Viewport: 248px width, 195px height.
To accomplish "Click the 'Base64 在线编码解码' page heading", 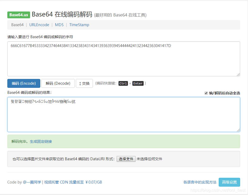I will (62, 14).
